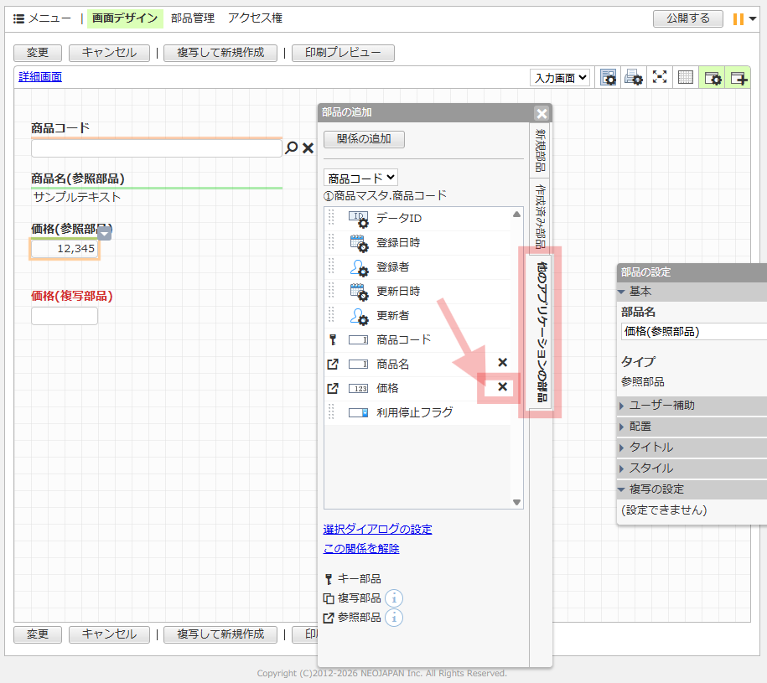Click the screen settings gear icon
The height and width of the screenshot is (683, 767).
[x=608, y=78]
